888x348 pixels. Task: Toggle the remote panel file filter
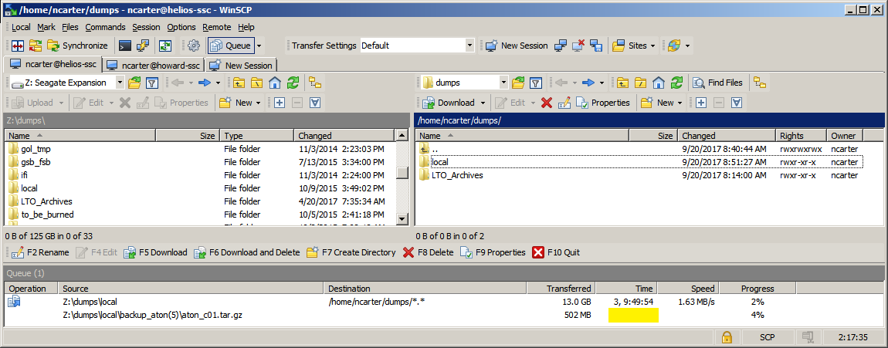(x=536, y=83)
